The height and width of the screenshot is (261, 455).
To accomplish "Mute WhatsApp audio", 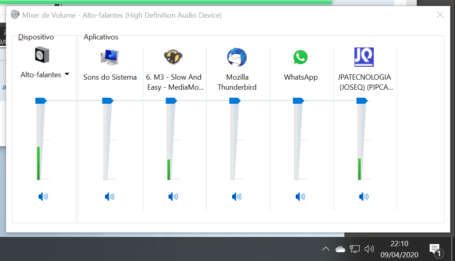I will point(300,197).
